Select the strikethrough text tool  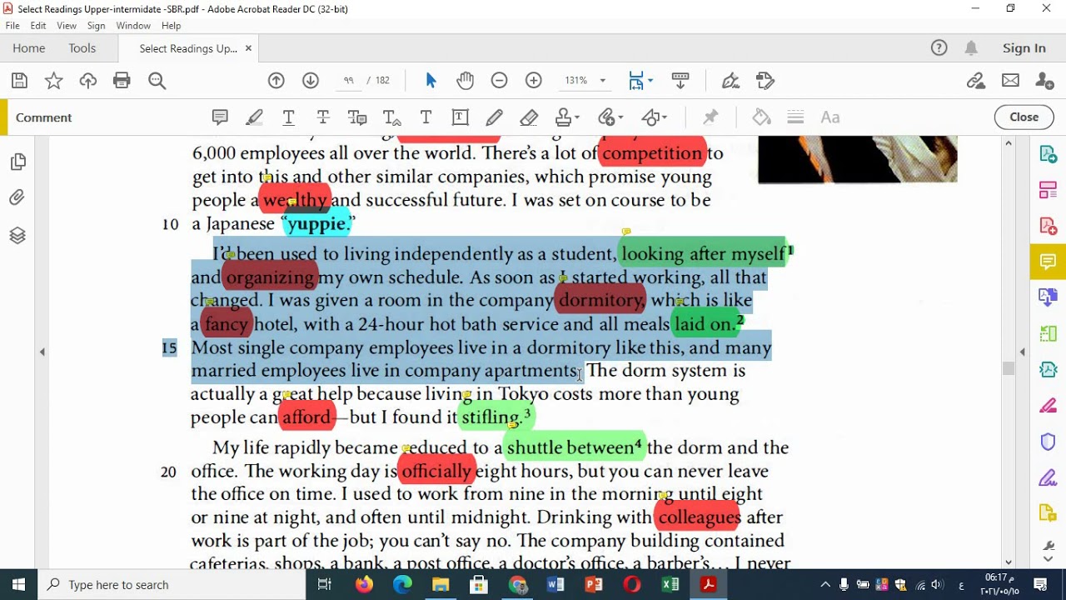pos(323,117)
